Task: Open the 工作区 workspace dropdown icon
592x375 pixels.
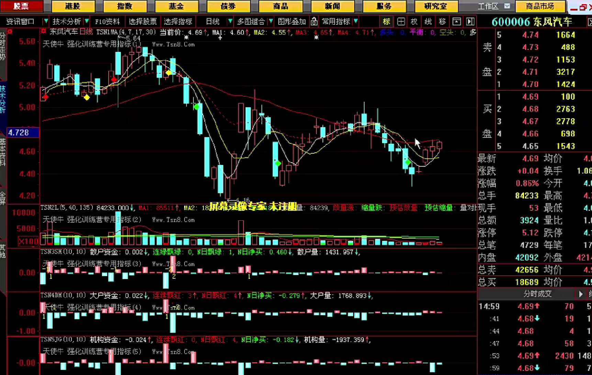Action: tap(507, 6)
